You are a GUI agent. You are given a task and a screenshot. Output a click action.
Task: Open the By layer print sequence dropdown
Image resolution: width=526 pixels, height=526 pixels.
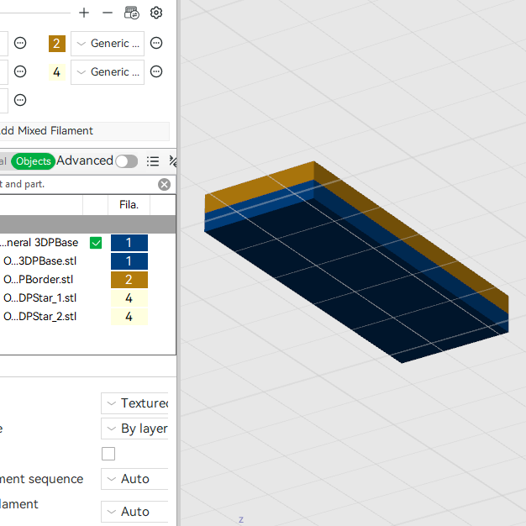(x=134, y=429)
